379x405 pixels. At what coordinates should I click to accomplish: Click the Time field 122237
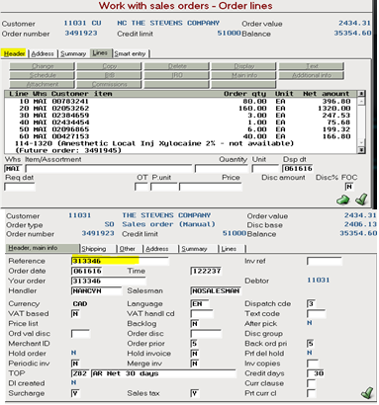point(206,271)
